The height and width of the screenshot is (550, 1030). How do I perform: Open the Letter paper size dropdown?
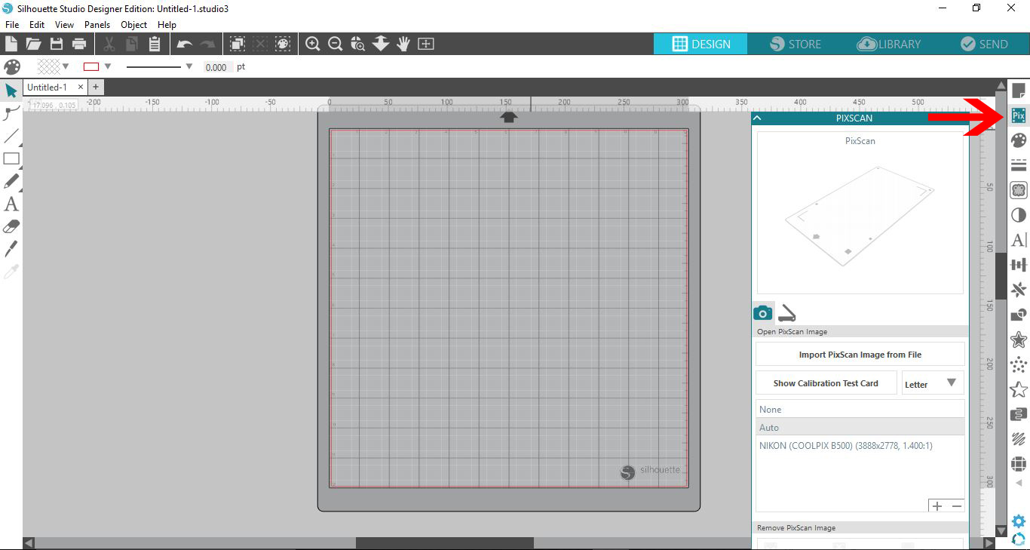coord(933,383)
